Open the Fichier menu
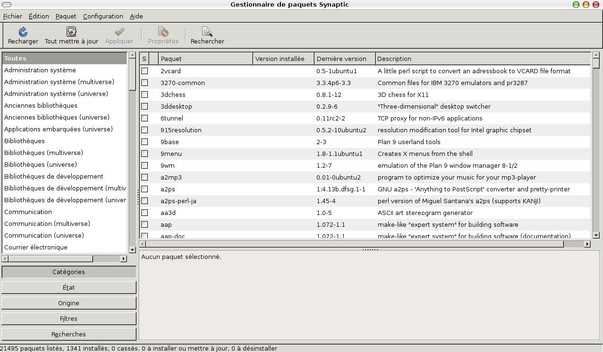The height and width of the screenshot is (352, 603). (12, 16)
